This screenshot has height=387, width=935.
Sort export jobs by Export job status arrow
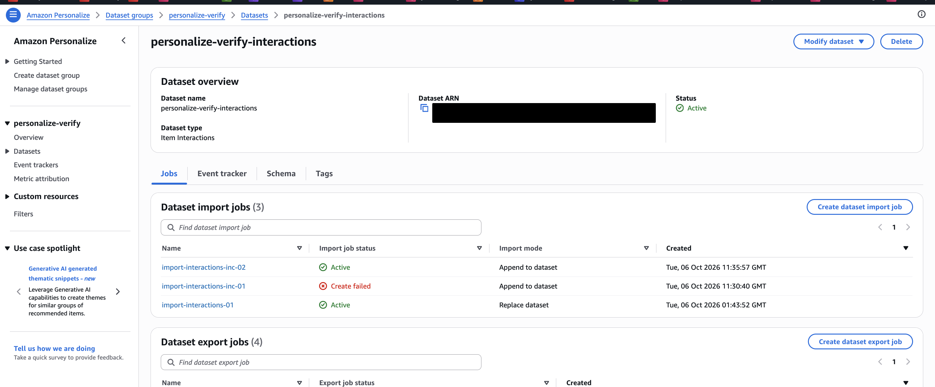pyautogui.click(x=546, y=383)
